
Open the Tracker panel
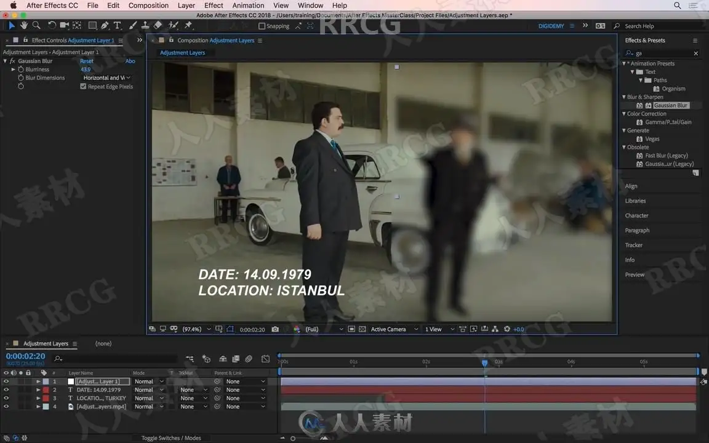pos(633,245)
